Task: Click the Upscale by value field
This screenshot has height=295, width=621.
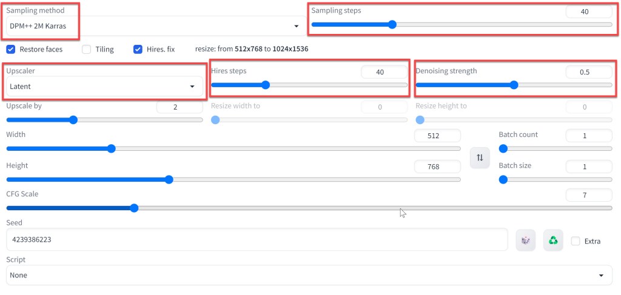Action: [180, 107]
